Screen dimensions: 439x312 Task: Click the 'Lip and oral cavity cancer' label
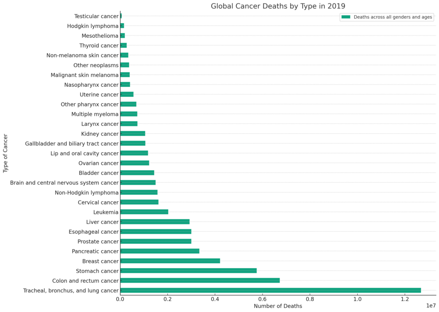coord(85,153)
